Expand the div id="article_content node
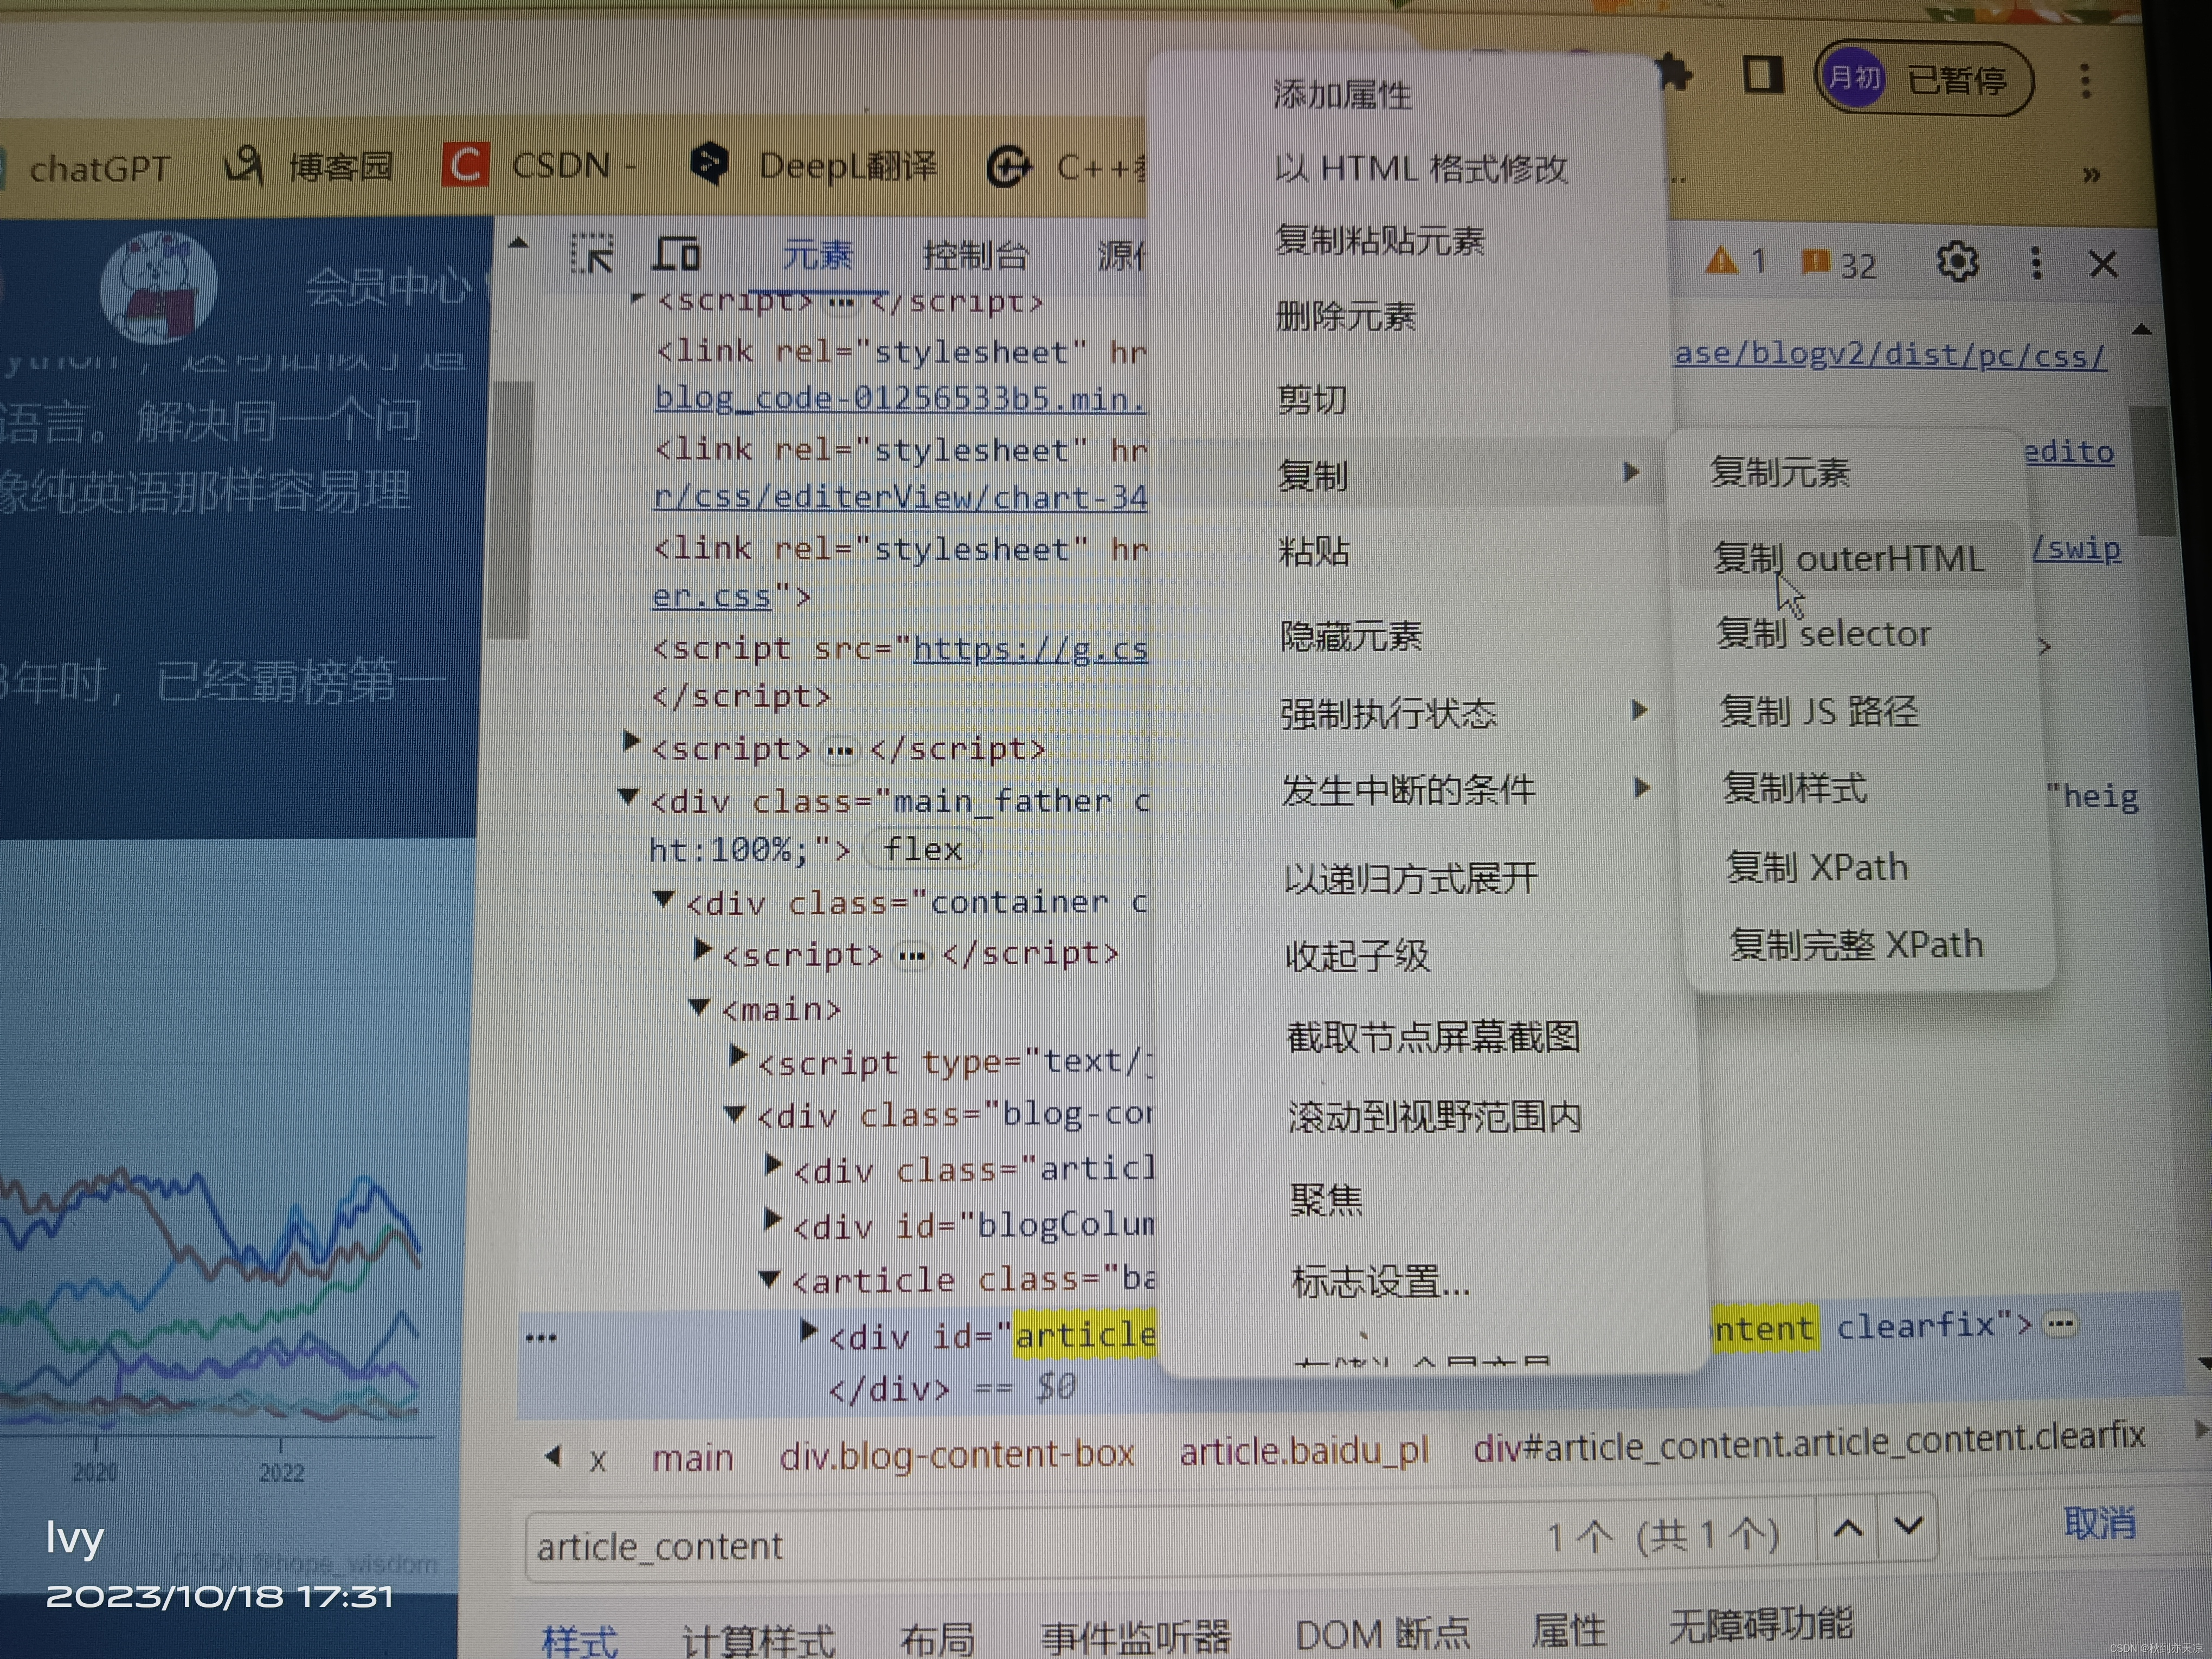The image size is (2212, 1659). coord(809,1331)
